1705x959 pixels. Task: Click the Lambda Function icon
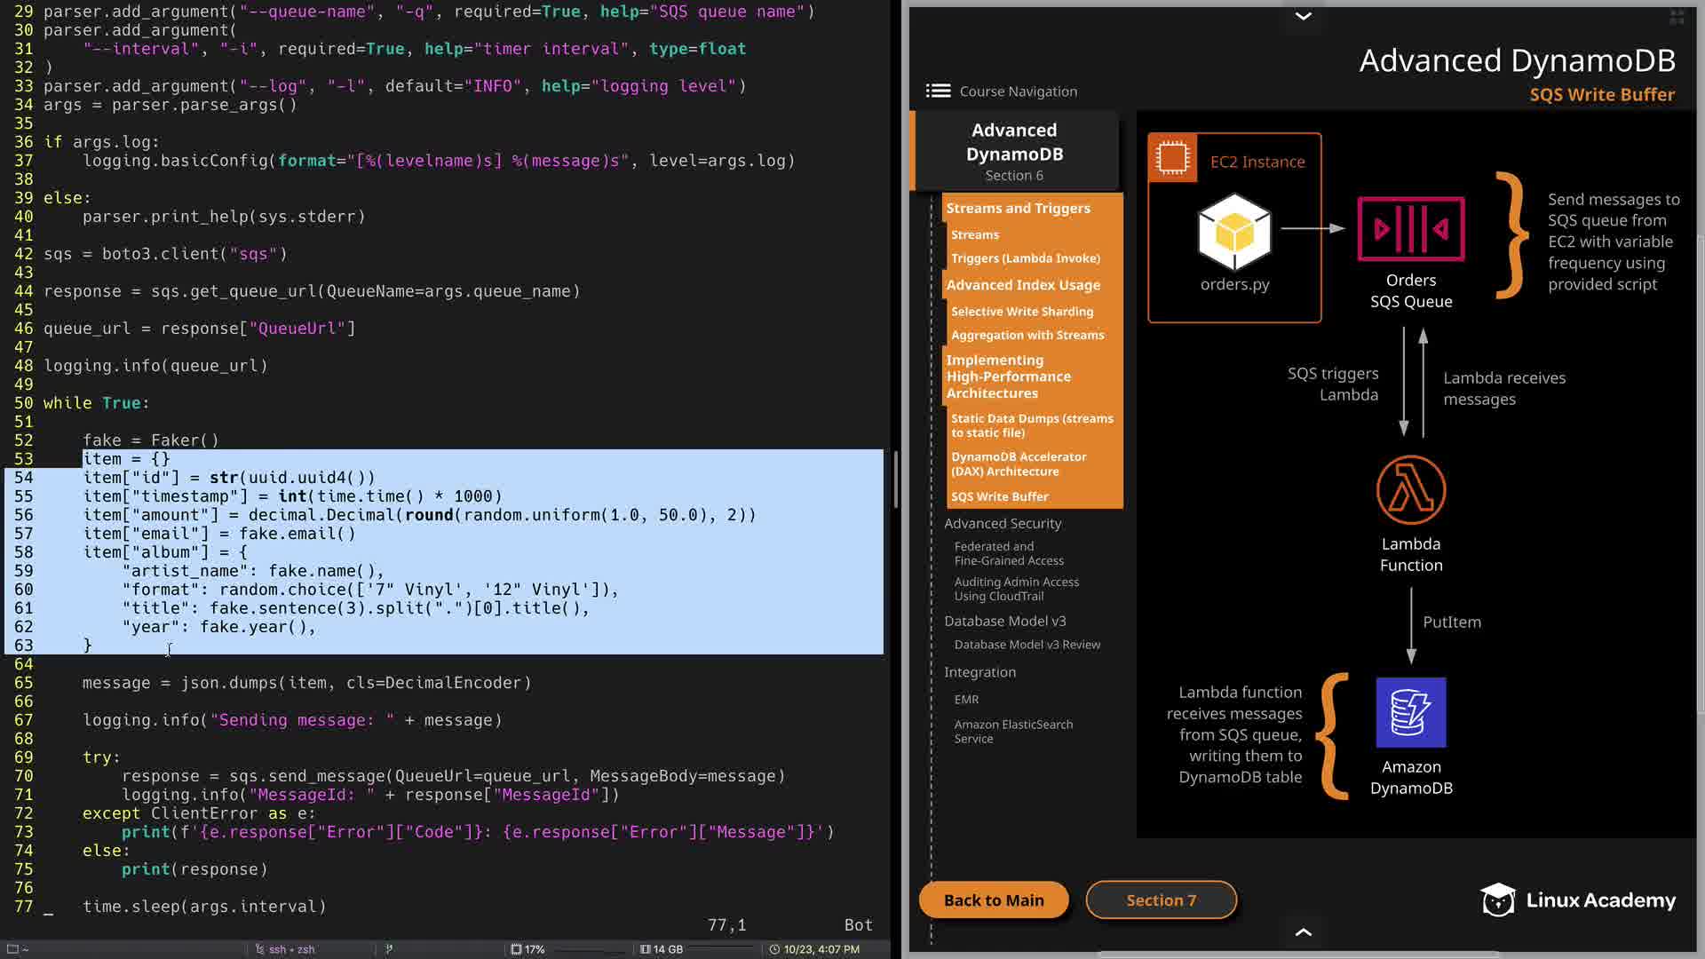[1410, 490]
